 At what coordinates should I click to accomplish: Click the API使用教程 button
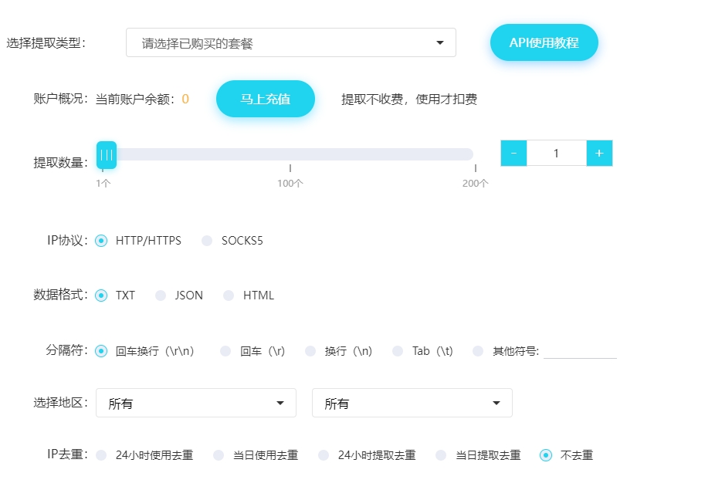(x=544, y=43)
